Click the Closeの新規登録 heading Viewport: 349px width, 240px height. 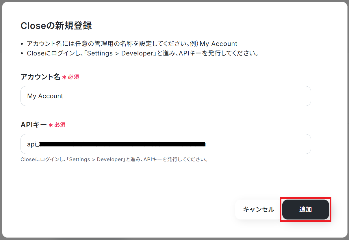pos(56,26)
